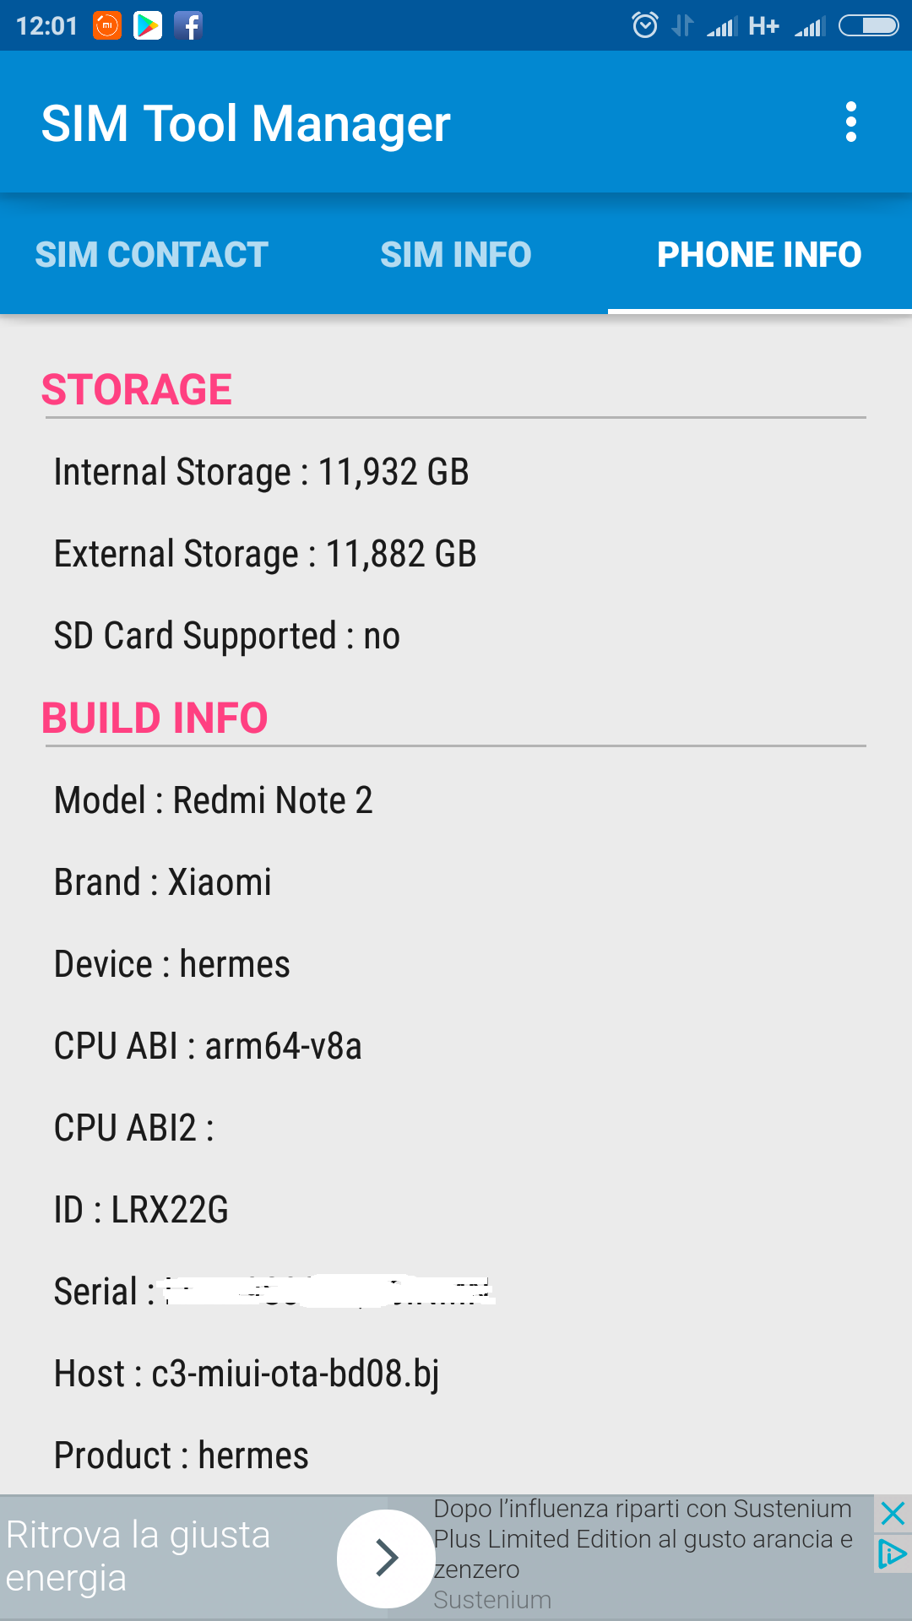
Task: Tap the battery indicator icon
Action: point(869,26)
